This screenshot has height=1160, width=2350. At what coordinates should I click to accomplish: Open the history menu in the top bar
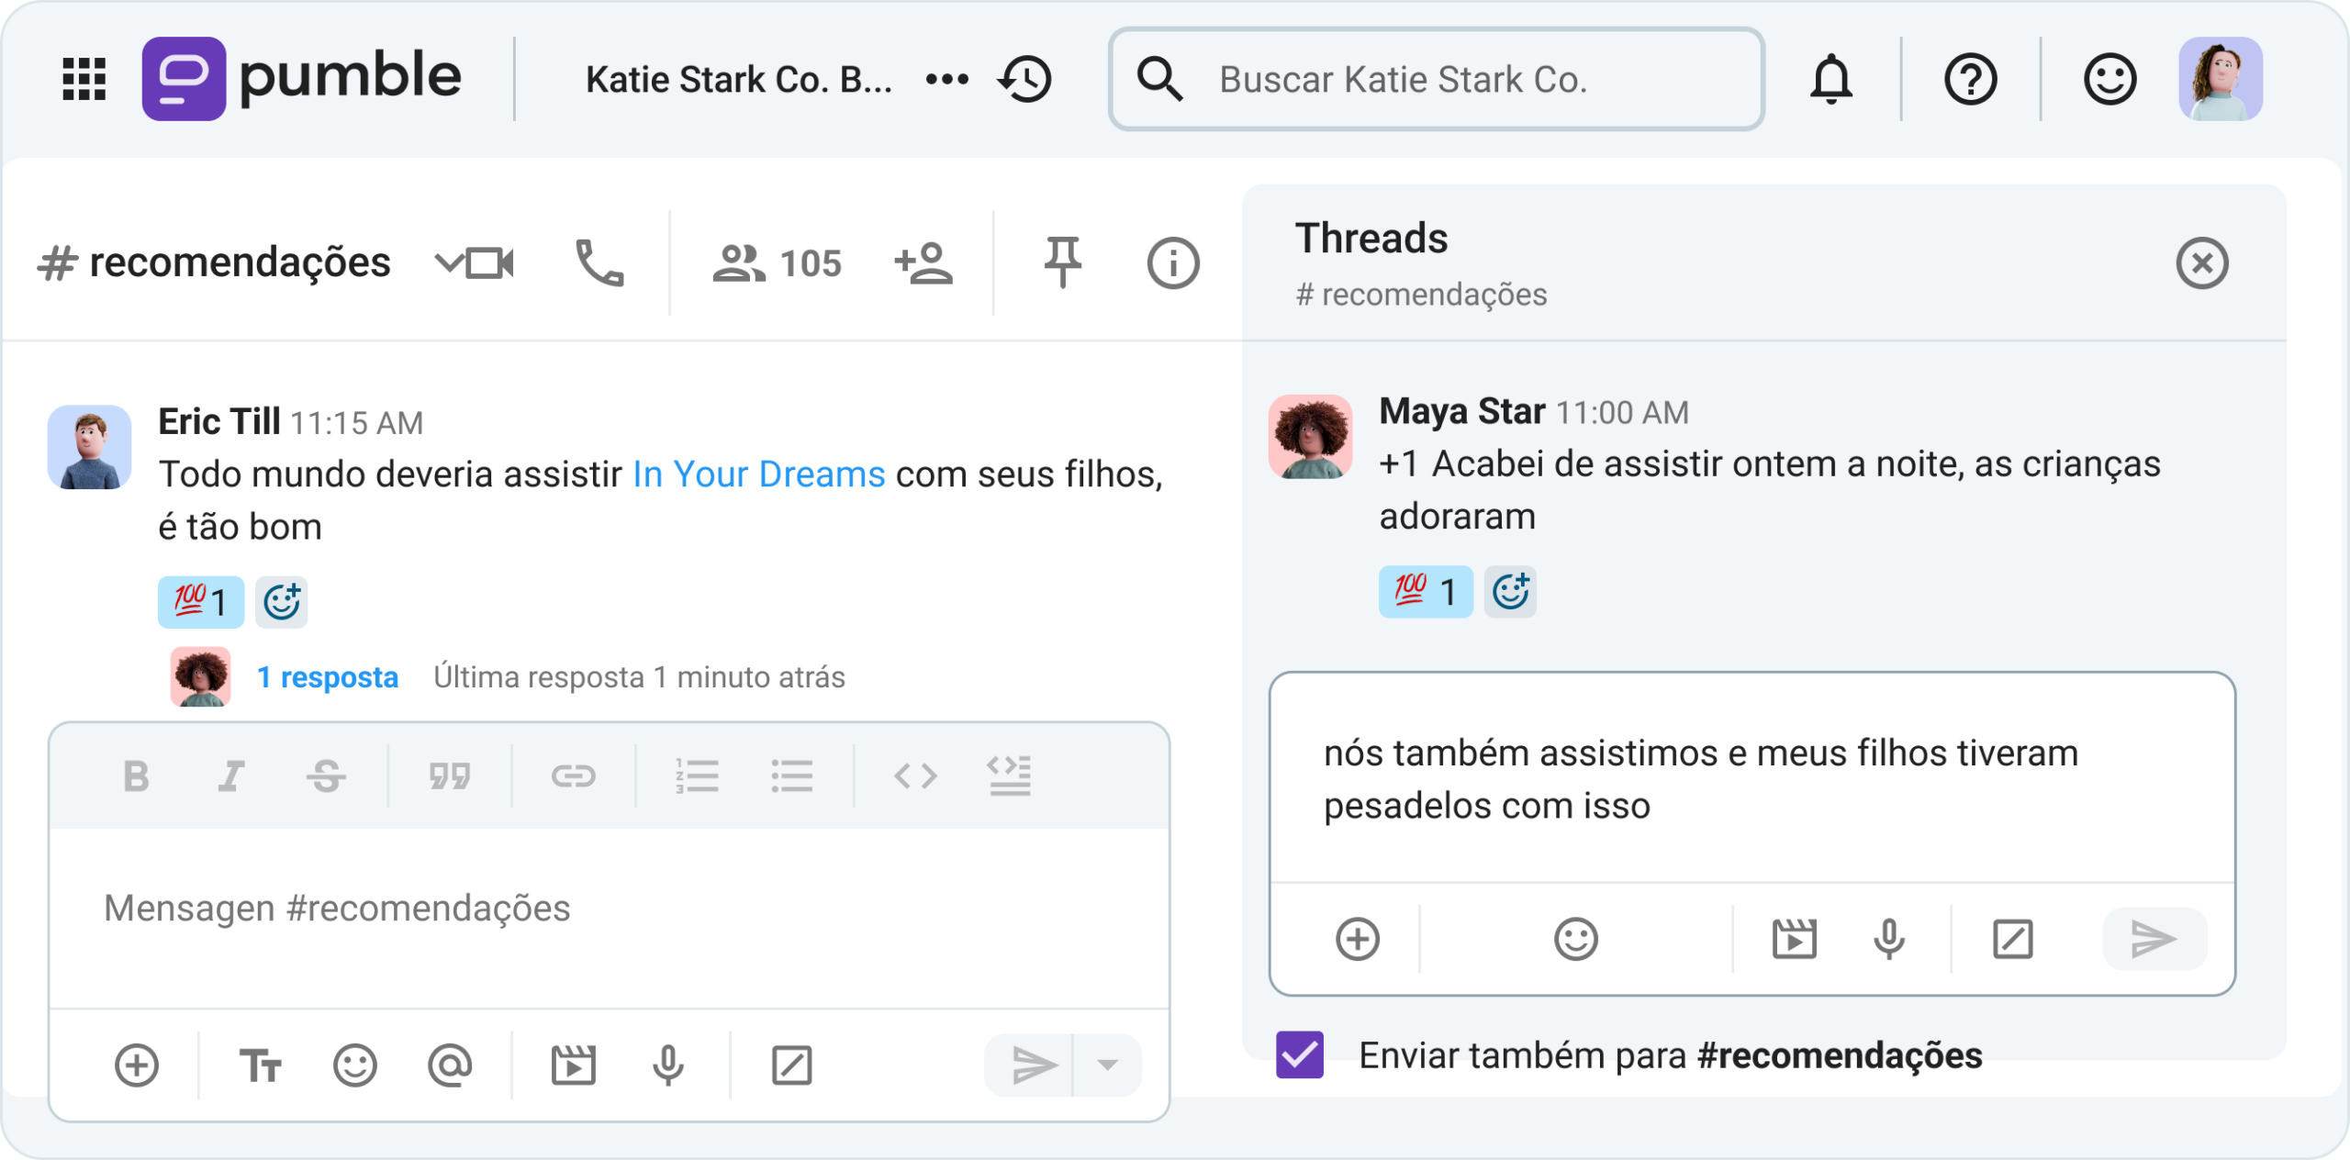1025,79
